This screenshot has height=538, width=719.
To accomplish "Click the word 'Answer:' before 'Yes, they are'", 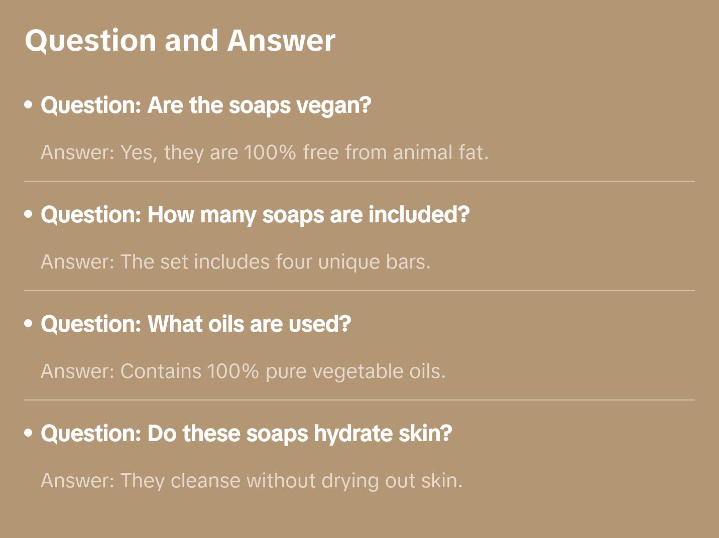I will point(78,153).
